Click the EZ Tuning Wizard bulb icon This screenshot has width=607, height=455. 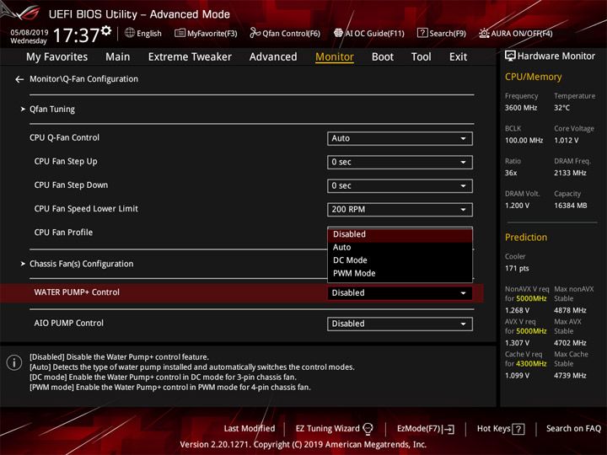368,429
